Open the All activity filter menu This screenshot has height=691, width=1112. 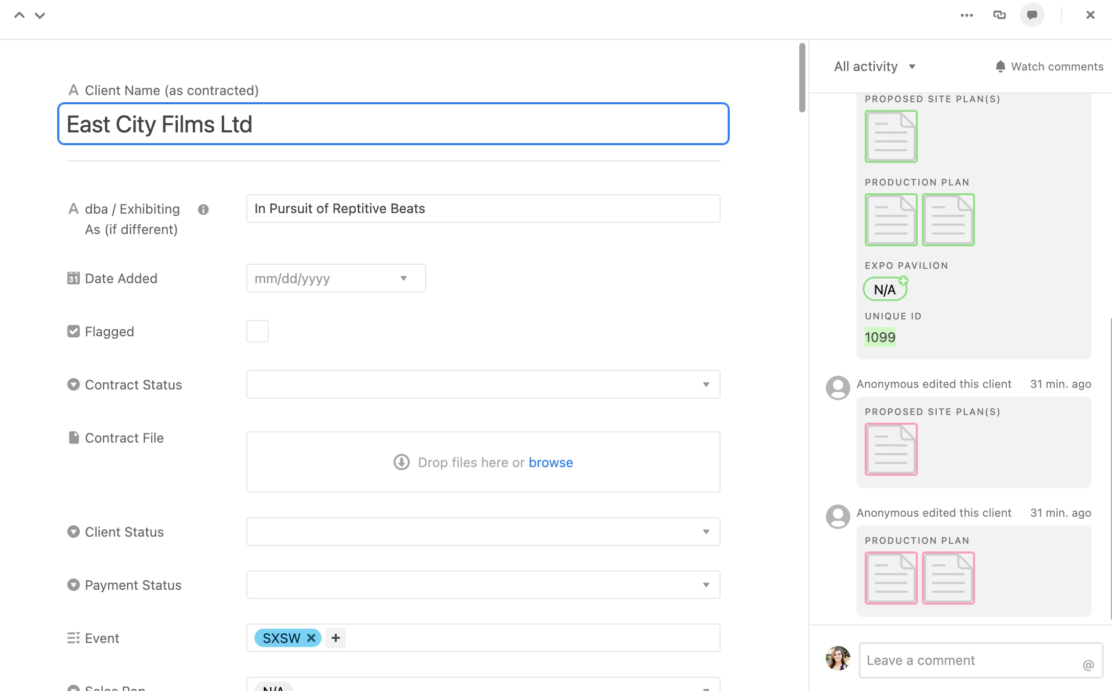coord(874,66)
